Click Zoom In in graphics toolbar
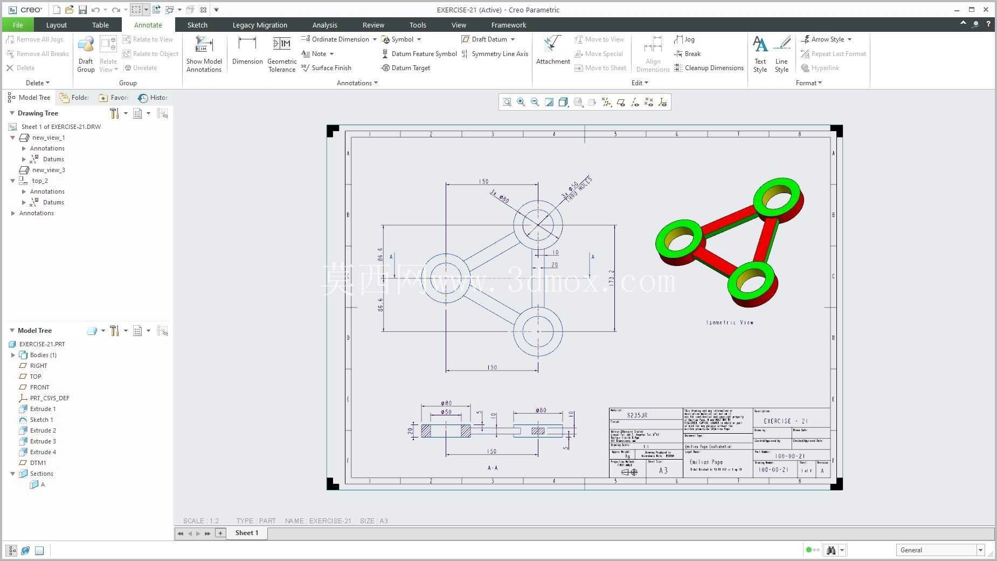 (521, 102)
